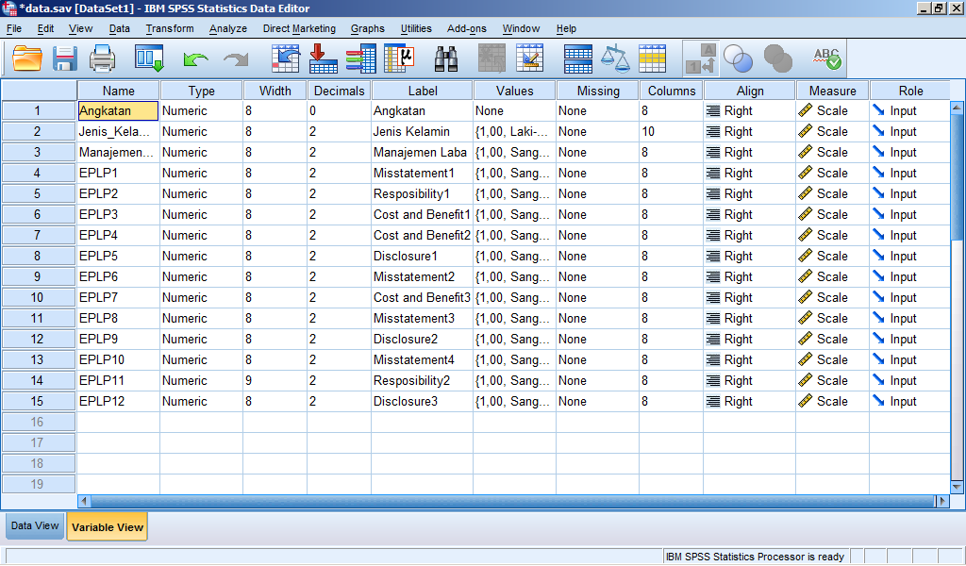Run Spell check ABC icon

click(826, 59)
